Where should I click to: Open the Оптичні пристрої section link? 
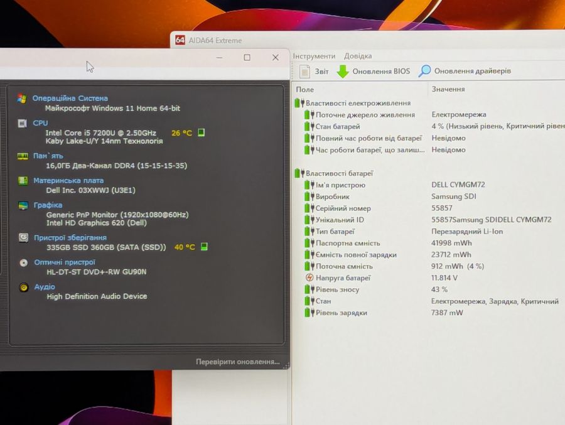[65, 262]
